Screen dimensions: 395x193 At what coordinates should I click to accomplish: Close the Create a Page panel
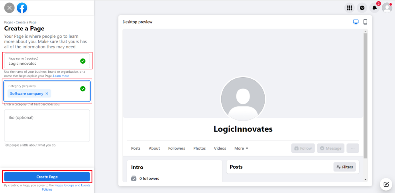(x=9, y=8)
